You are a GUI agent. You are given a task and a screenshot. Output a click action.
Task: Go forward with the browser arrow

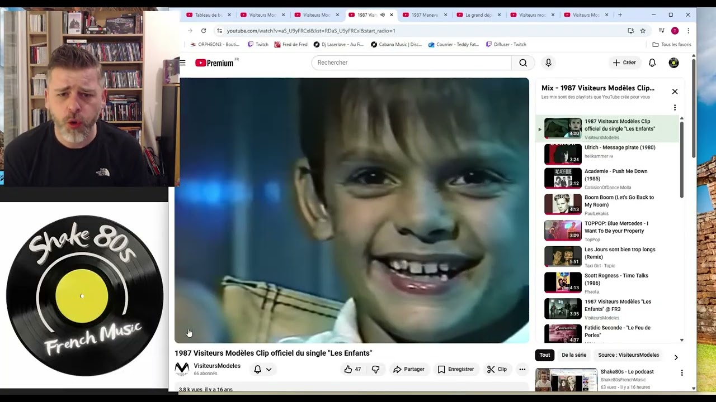click(190, 31)
